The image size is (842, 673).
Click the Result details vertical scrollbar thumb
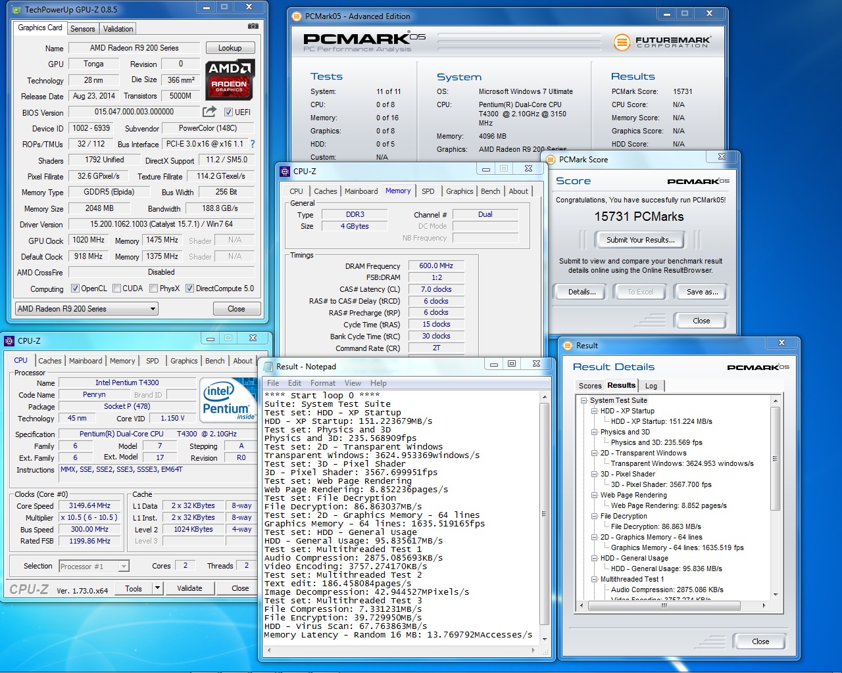pyautogui.click(x=776, y=458)
